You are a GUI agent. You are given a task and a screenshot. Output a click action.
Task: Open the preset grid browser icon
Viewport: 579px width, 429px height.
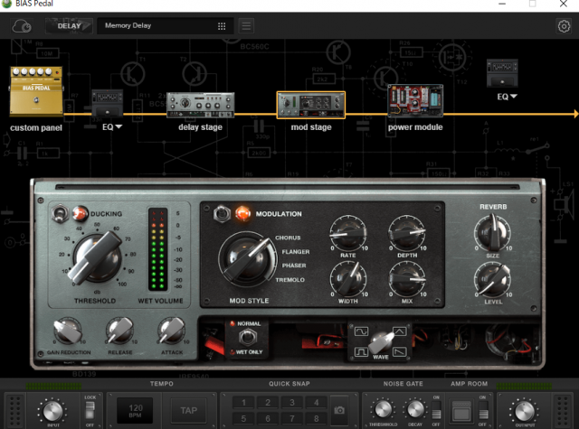[x=222, y=26]
